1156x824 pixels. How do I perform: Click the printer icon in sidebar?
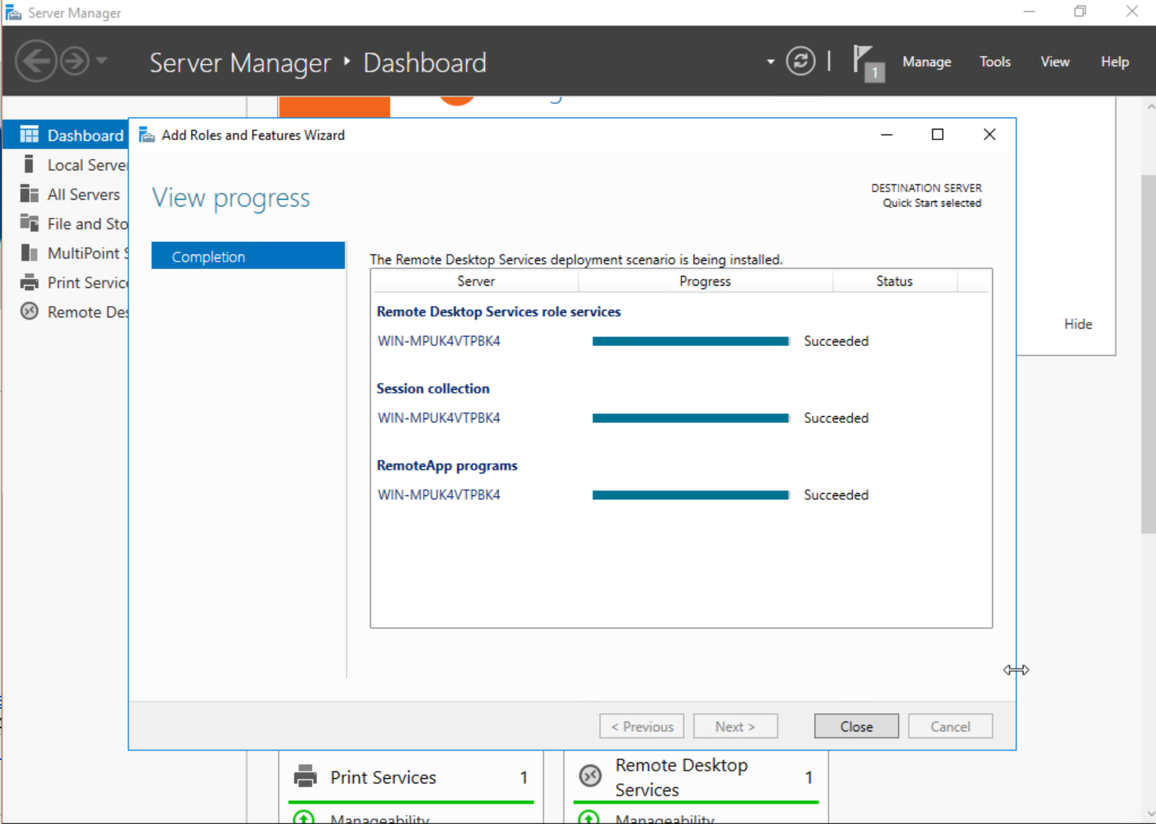29,283
